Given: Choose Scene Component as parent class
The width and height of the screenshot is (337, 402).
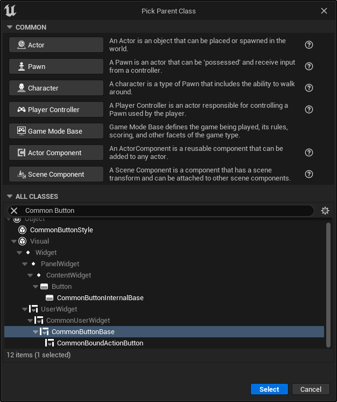Looking at the screenshot, I should click(56, 174).
